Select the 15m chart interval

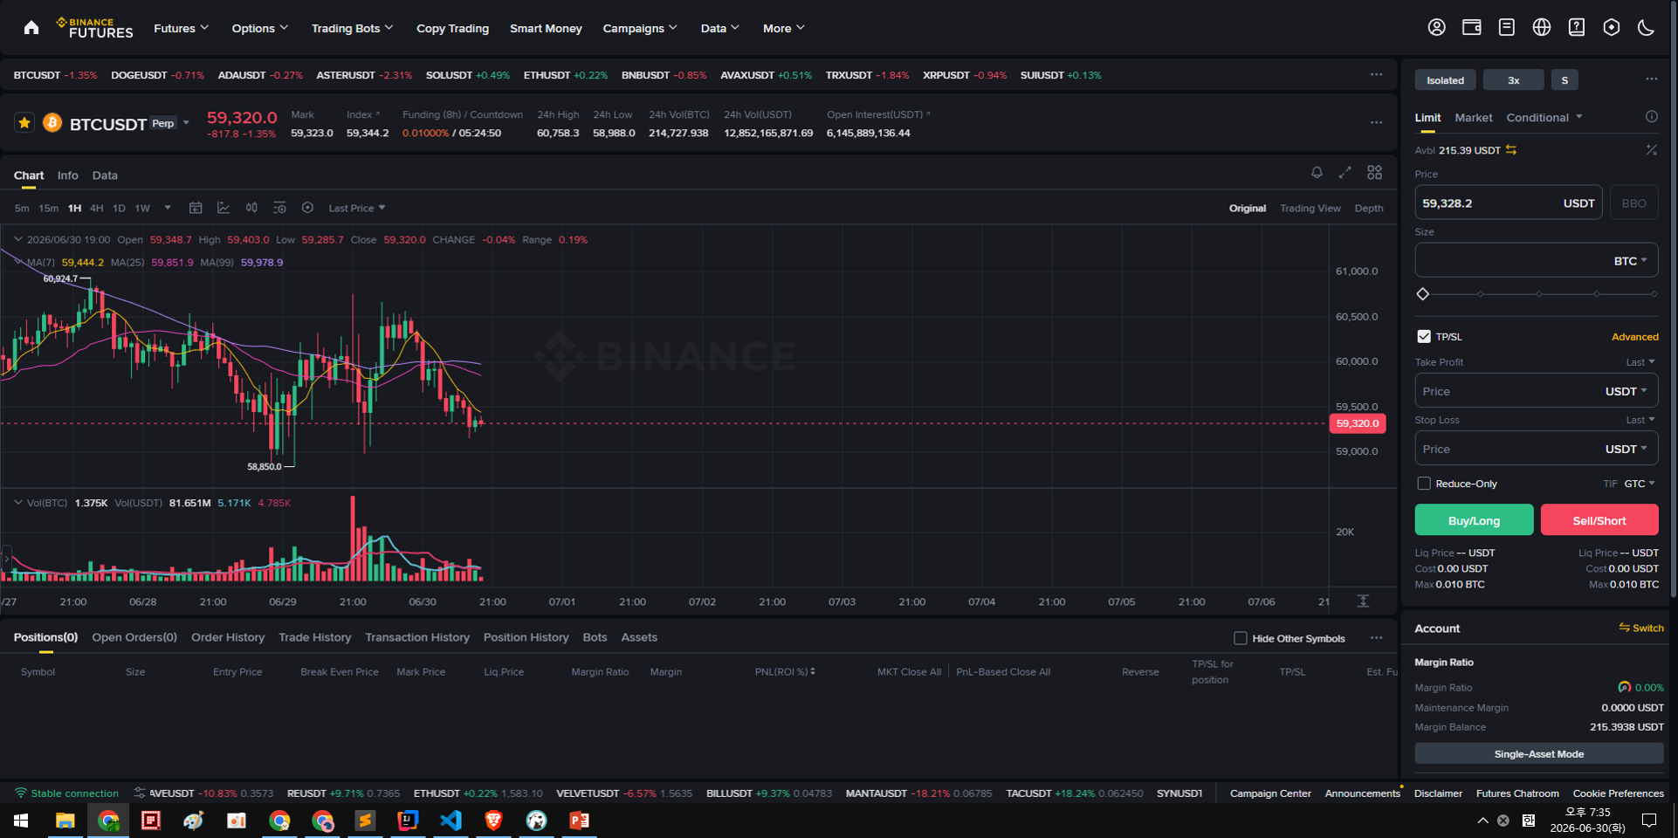pyautogui.click(x=49, y=209)
